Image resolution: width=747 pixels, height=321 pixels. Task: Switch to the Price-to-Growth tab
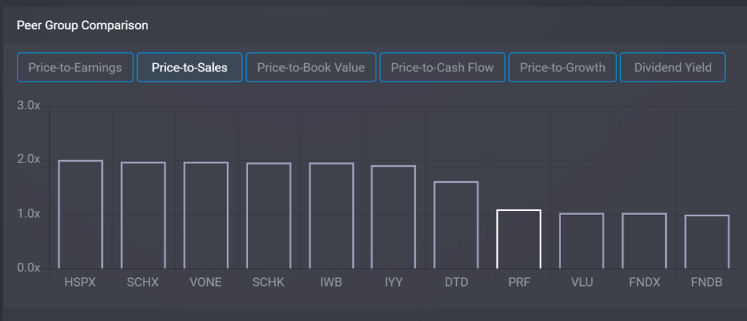(x=562, y=68)
